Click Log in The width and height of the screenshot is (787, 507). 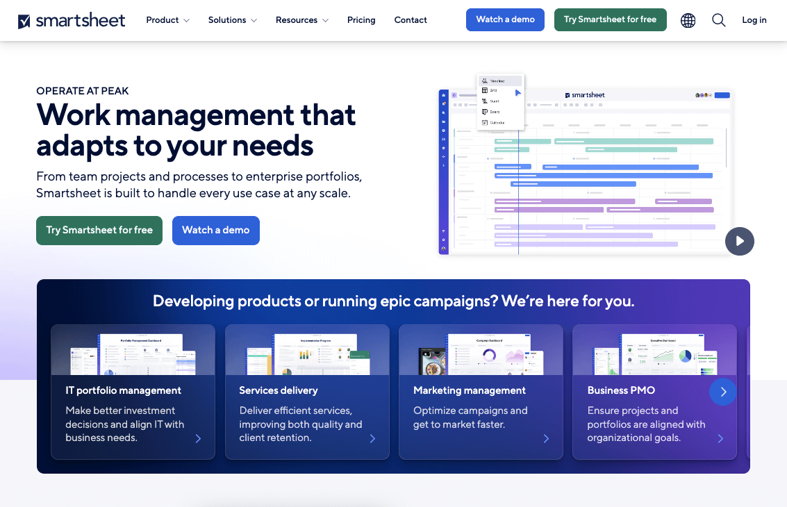tap(754, 20)
